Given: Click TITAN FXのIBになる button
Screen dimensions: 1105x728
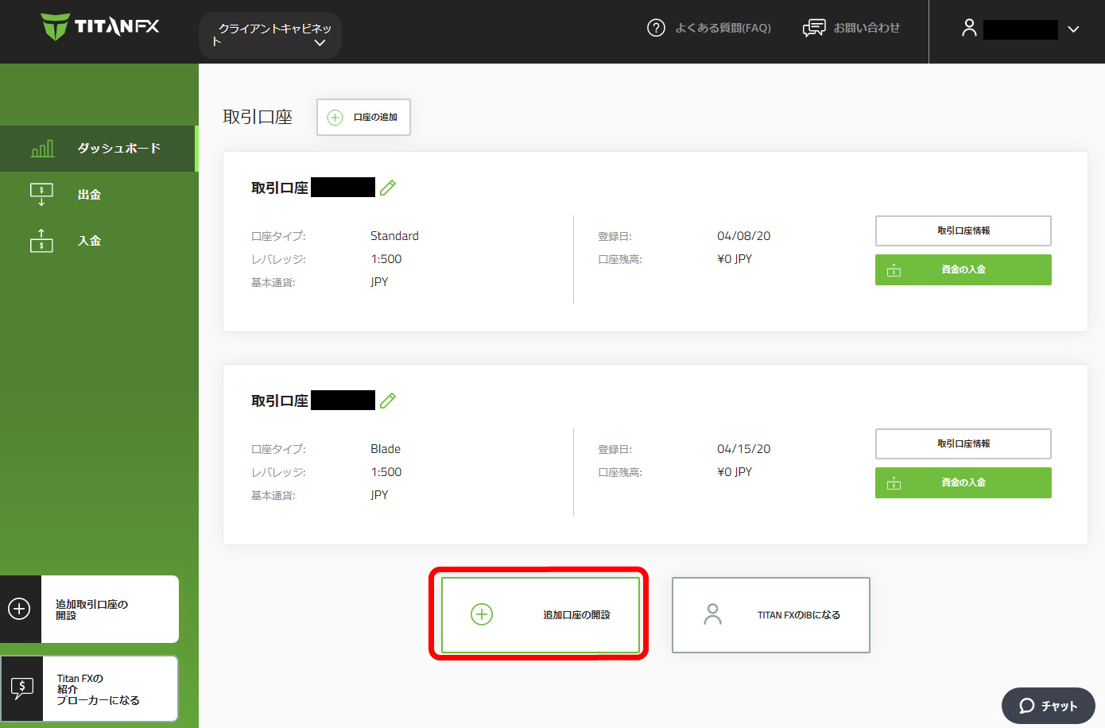Looking at the screenshot, I should pyautogui.click(x=771, y=615).
